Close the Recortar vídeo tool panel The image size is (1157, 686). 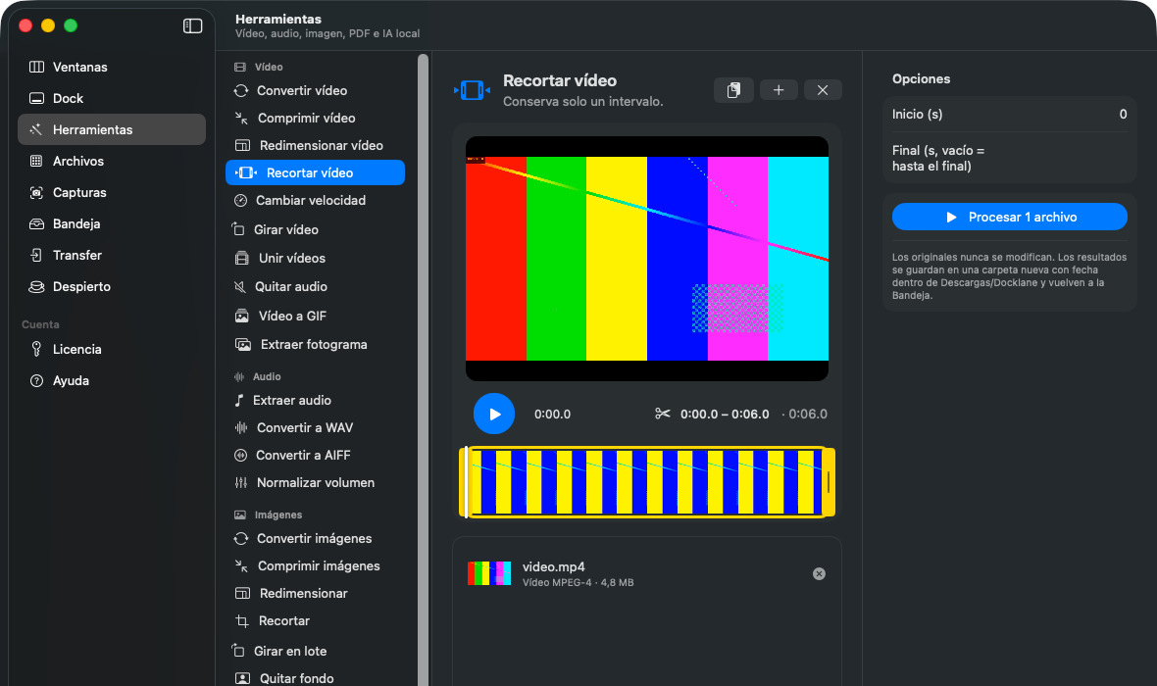[823, 90]
